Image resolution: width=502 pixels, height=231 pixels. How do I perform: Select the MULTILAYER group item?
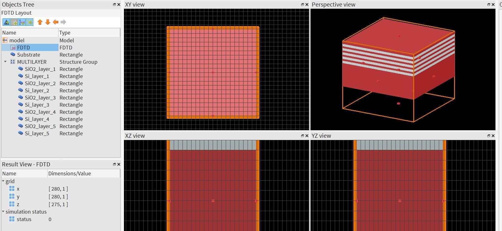(x=32, y=62)
